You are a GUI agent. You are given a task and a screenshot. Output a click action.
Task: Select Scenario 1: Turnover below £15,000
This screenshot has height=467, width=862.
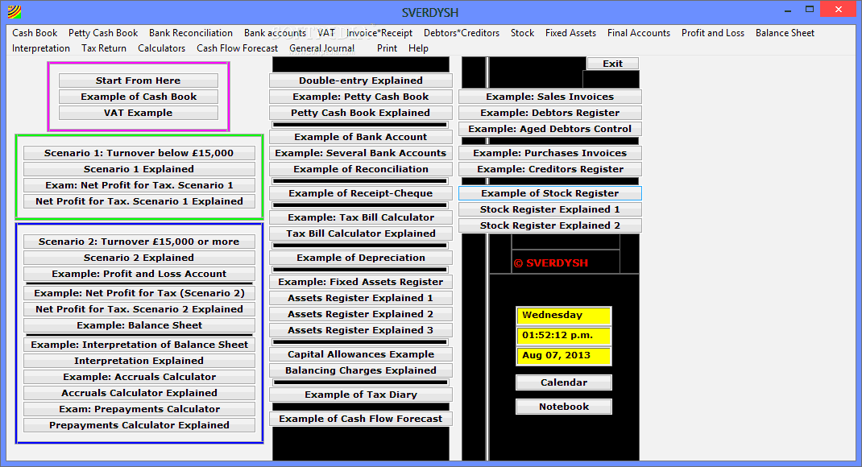click(139, 153)
